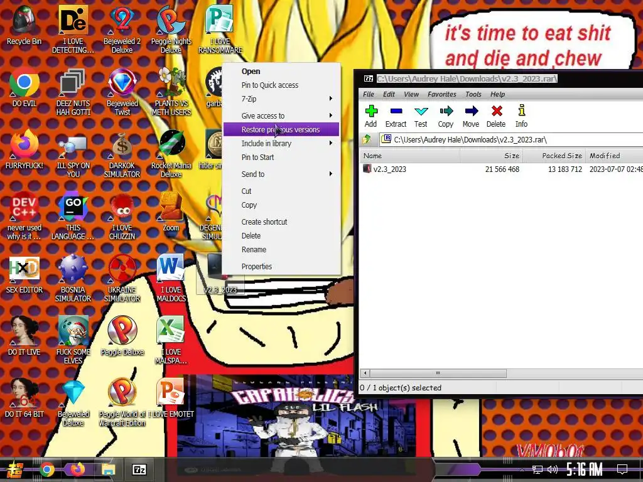Click the Move toolbar icon in 7-Zip
This screenshot has width=643, height=482.
[x=471, y=116]
